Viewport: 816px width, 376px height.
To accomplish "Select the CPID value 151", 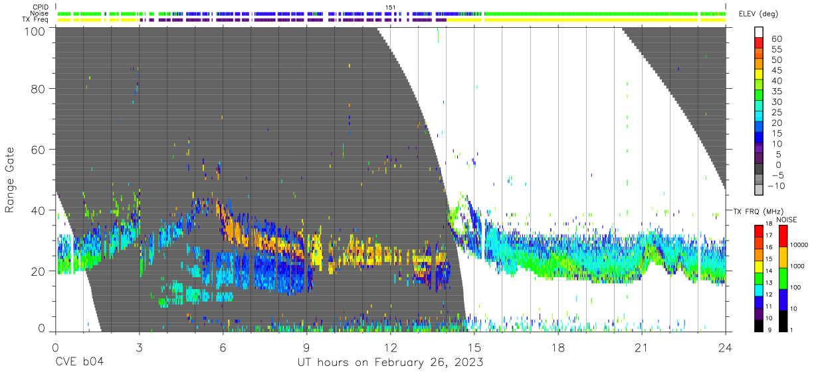I will 391,7.
